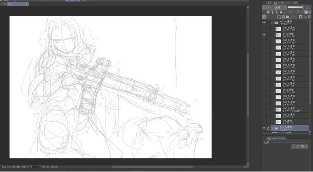Open the レイヤープロパティ tab

click(x=277, y=138)
